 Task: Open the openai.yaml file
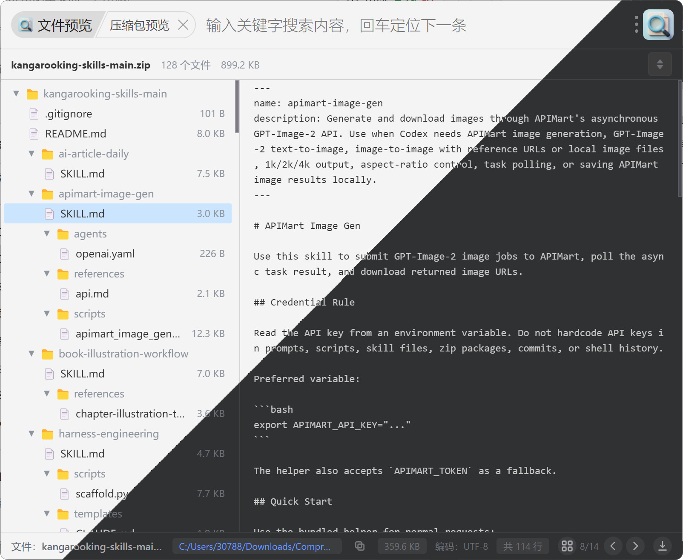tap(118, 254)
